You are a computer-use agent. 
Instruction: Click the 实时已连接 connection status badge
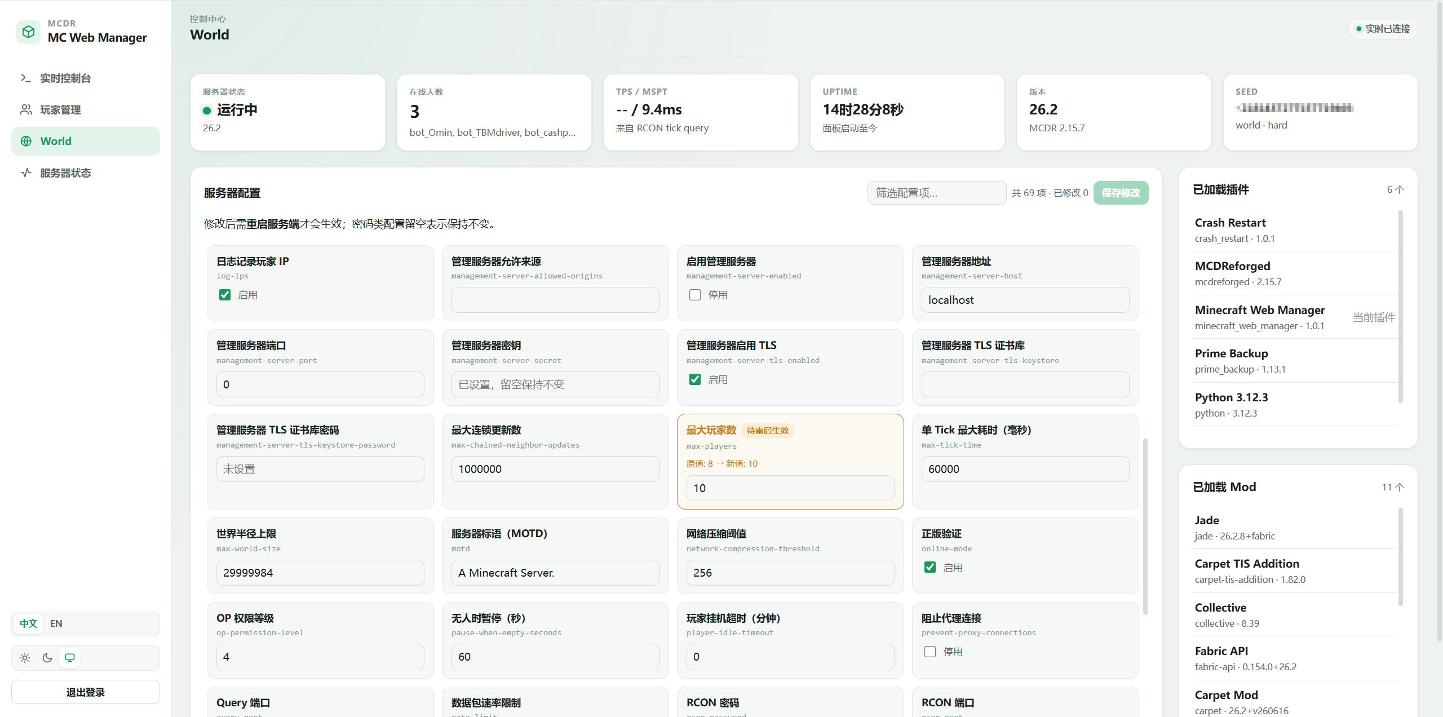1383,29
